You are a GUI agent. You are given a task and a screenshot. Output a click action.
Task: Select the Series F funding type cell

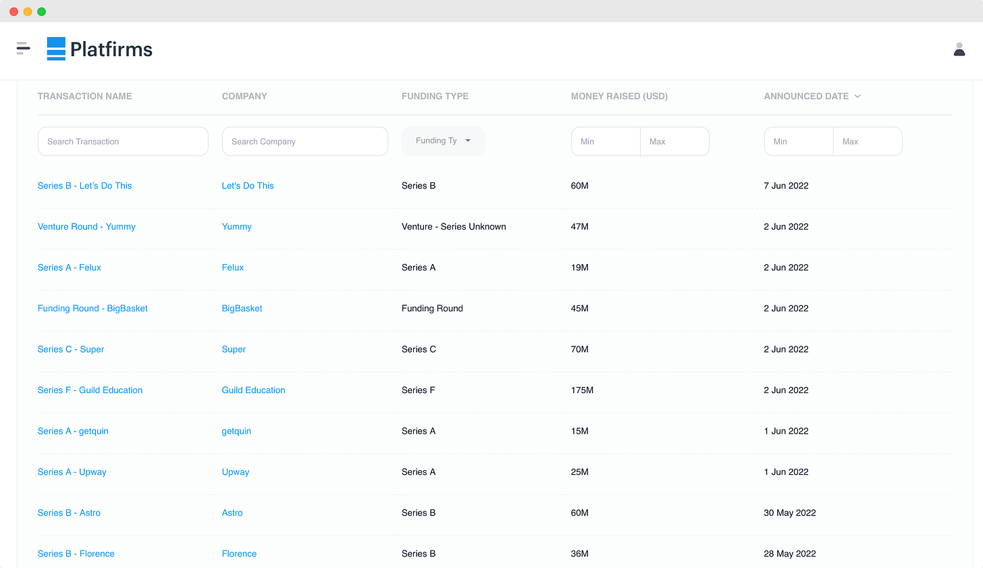(419, 390)
